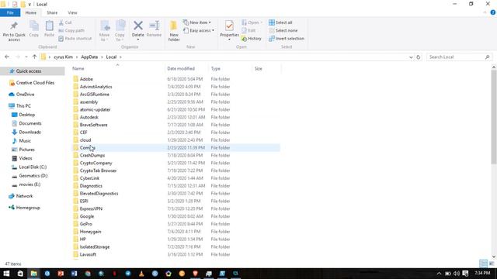This screenshot has width=497, height=279.
Task: Open Local Disk (C:) in sidebar
Action: coord(30,167)
